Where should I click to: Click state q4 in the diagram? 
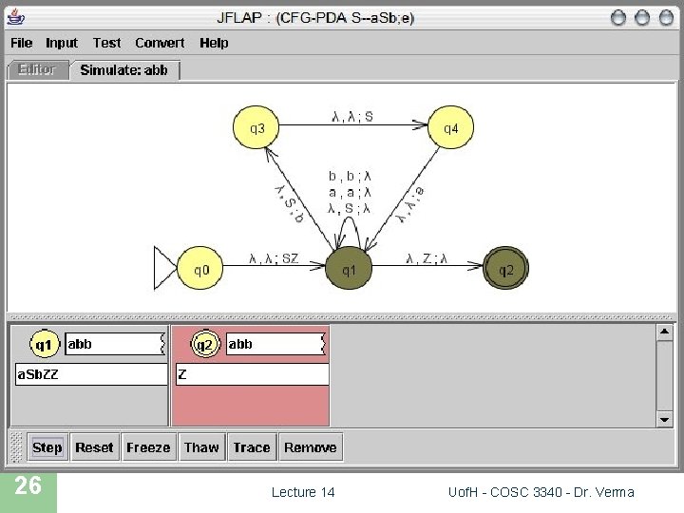click(x=450, y=127)
